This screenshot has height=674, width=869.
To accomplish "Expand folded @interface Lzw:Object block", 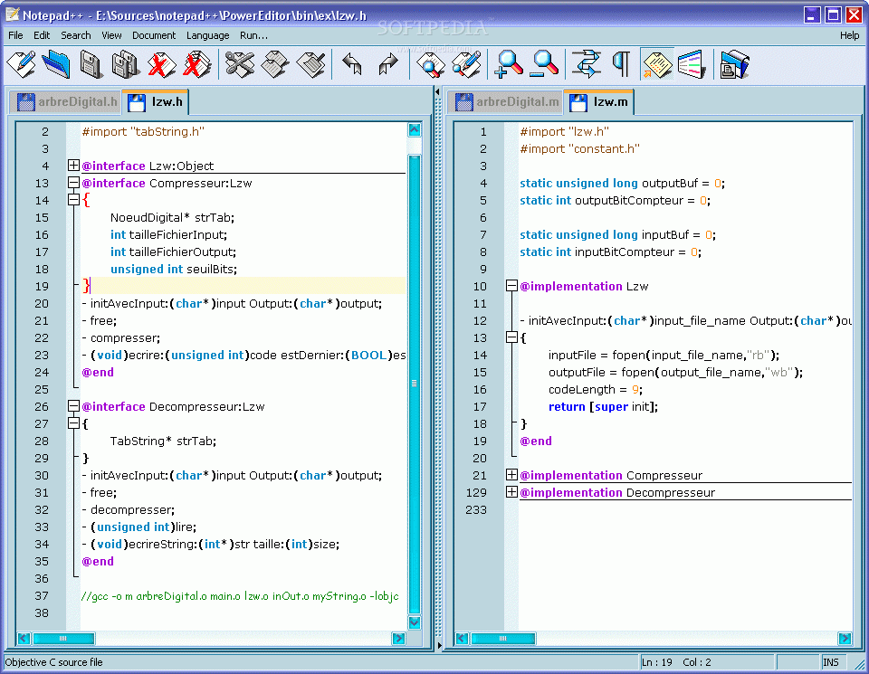I will 73,165.
